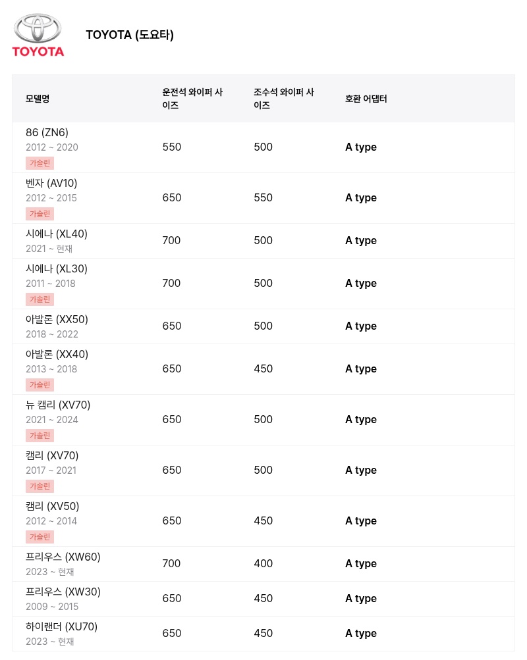Click the 가솔린 tag under 아발론 (XX40)

(x=40, y=385)
